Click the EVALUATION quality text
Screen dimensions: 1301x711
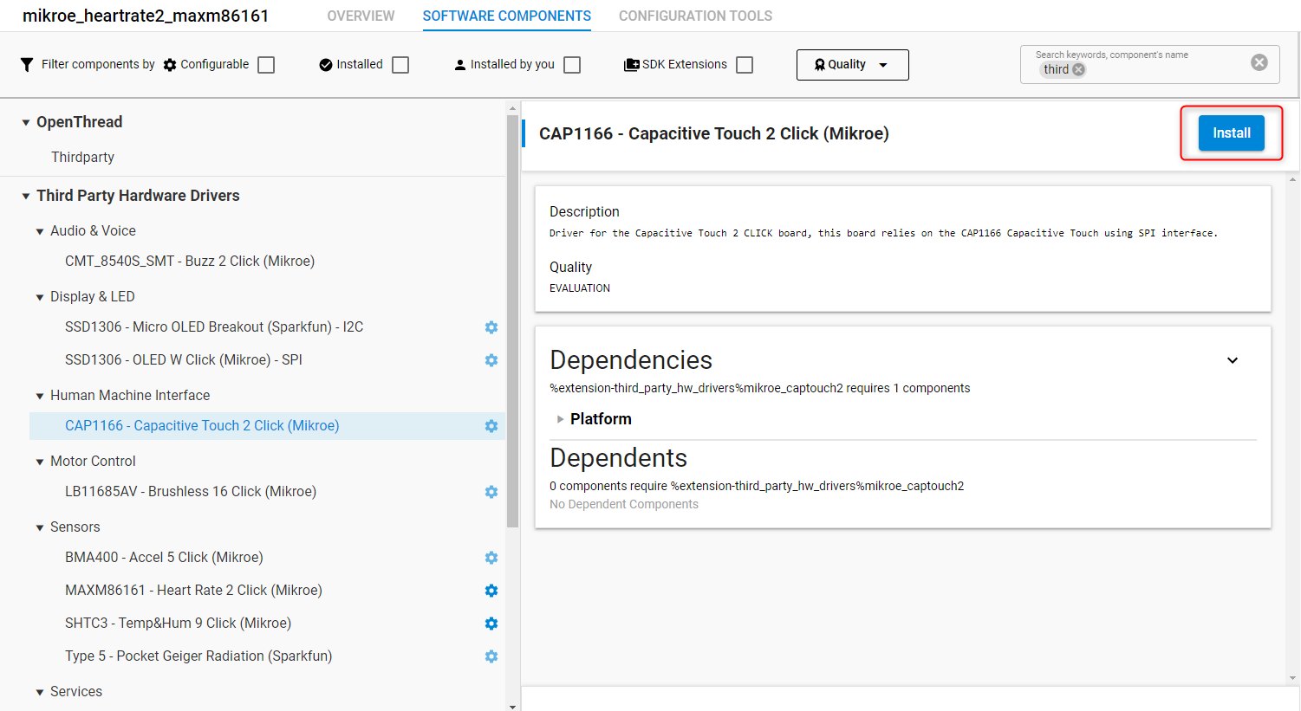click(580, 288)
